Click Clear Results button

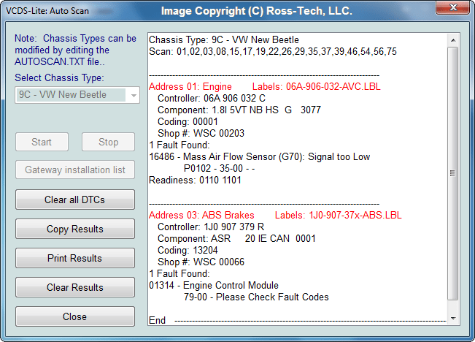[75, 287]
